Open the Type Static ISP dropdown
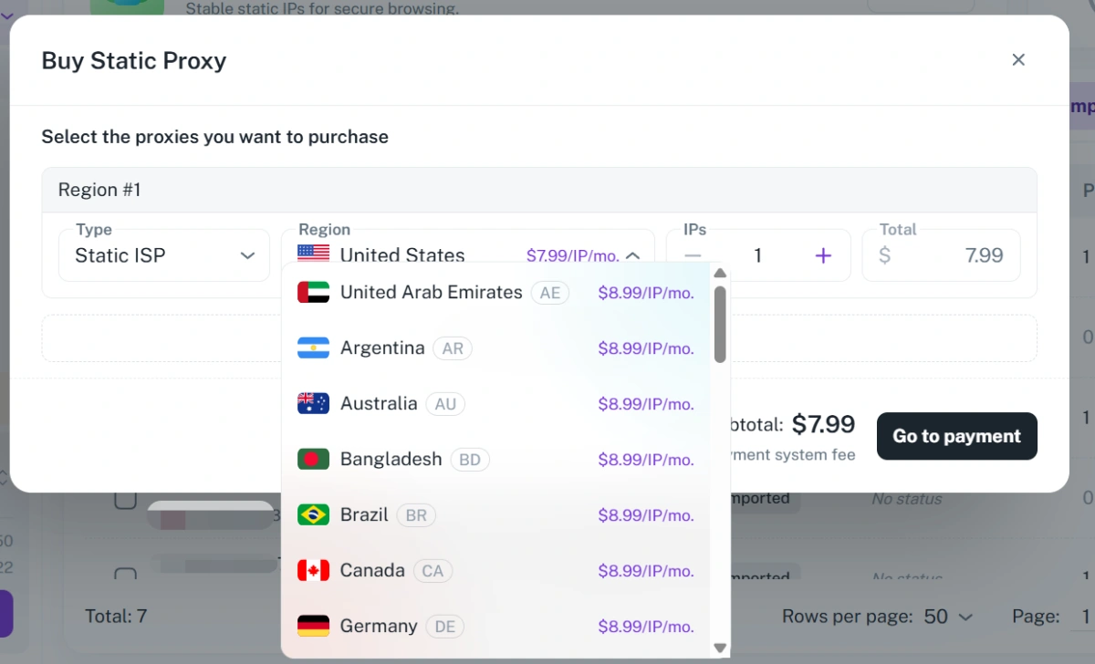 coord(164,255)
